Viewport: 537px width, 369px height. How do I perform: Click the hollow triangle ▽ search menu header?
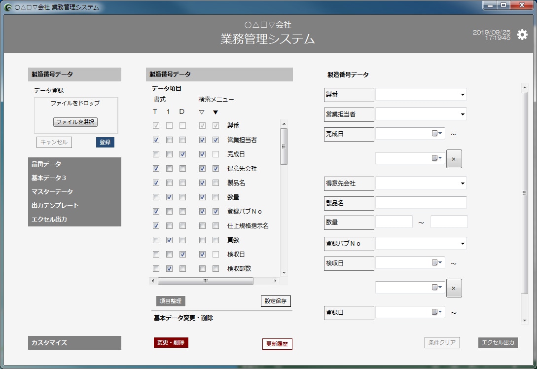[x=202, y=112]
